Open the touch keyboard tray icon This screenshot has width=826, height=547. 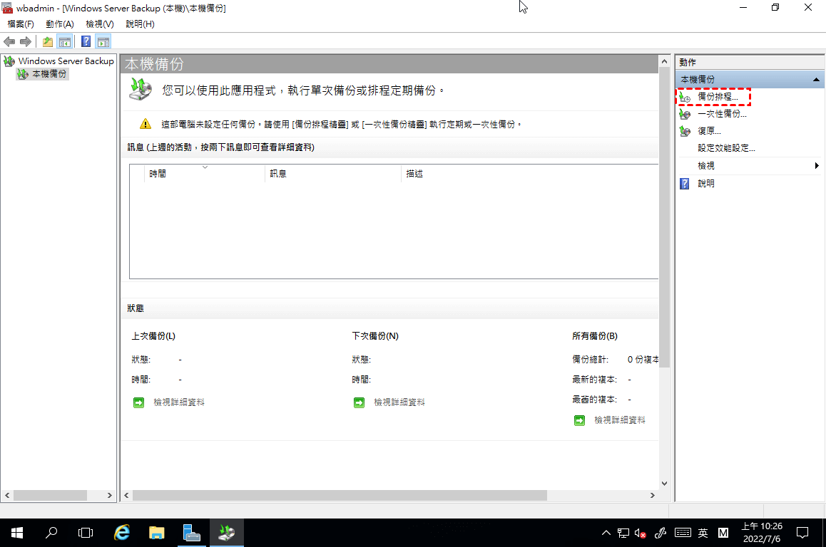click(x=683, y=533)
